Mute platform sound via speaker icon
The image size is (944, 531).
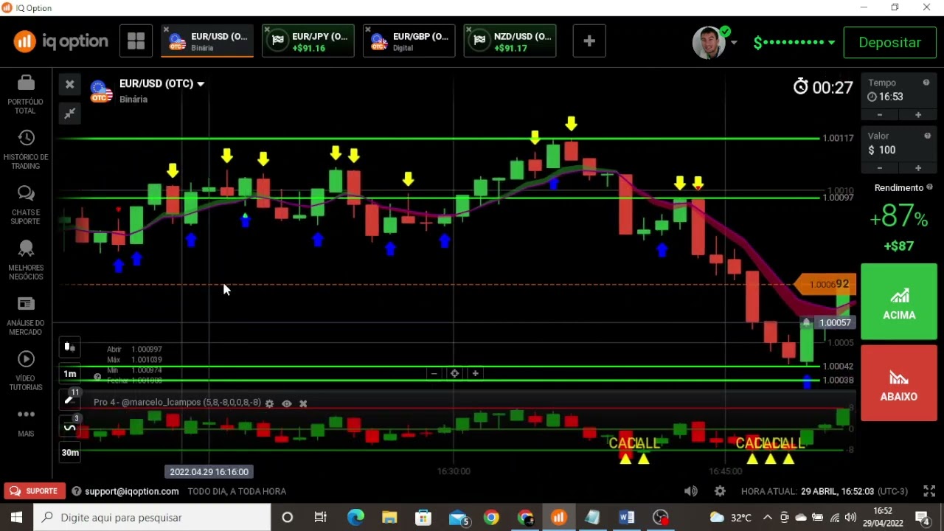coord(690,491)
